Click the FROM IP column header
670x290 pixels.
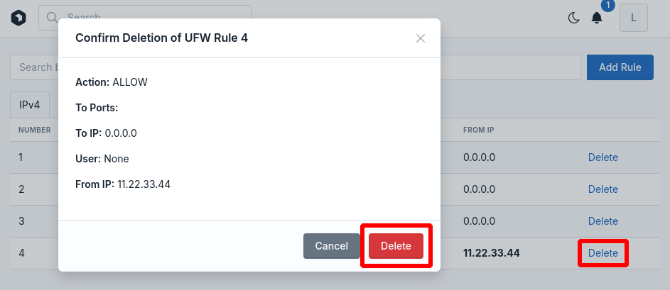(479, 130)
